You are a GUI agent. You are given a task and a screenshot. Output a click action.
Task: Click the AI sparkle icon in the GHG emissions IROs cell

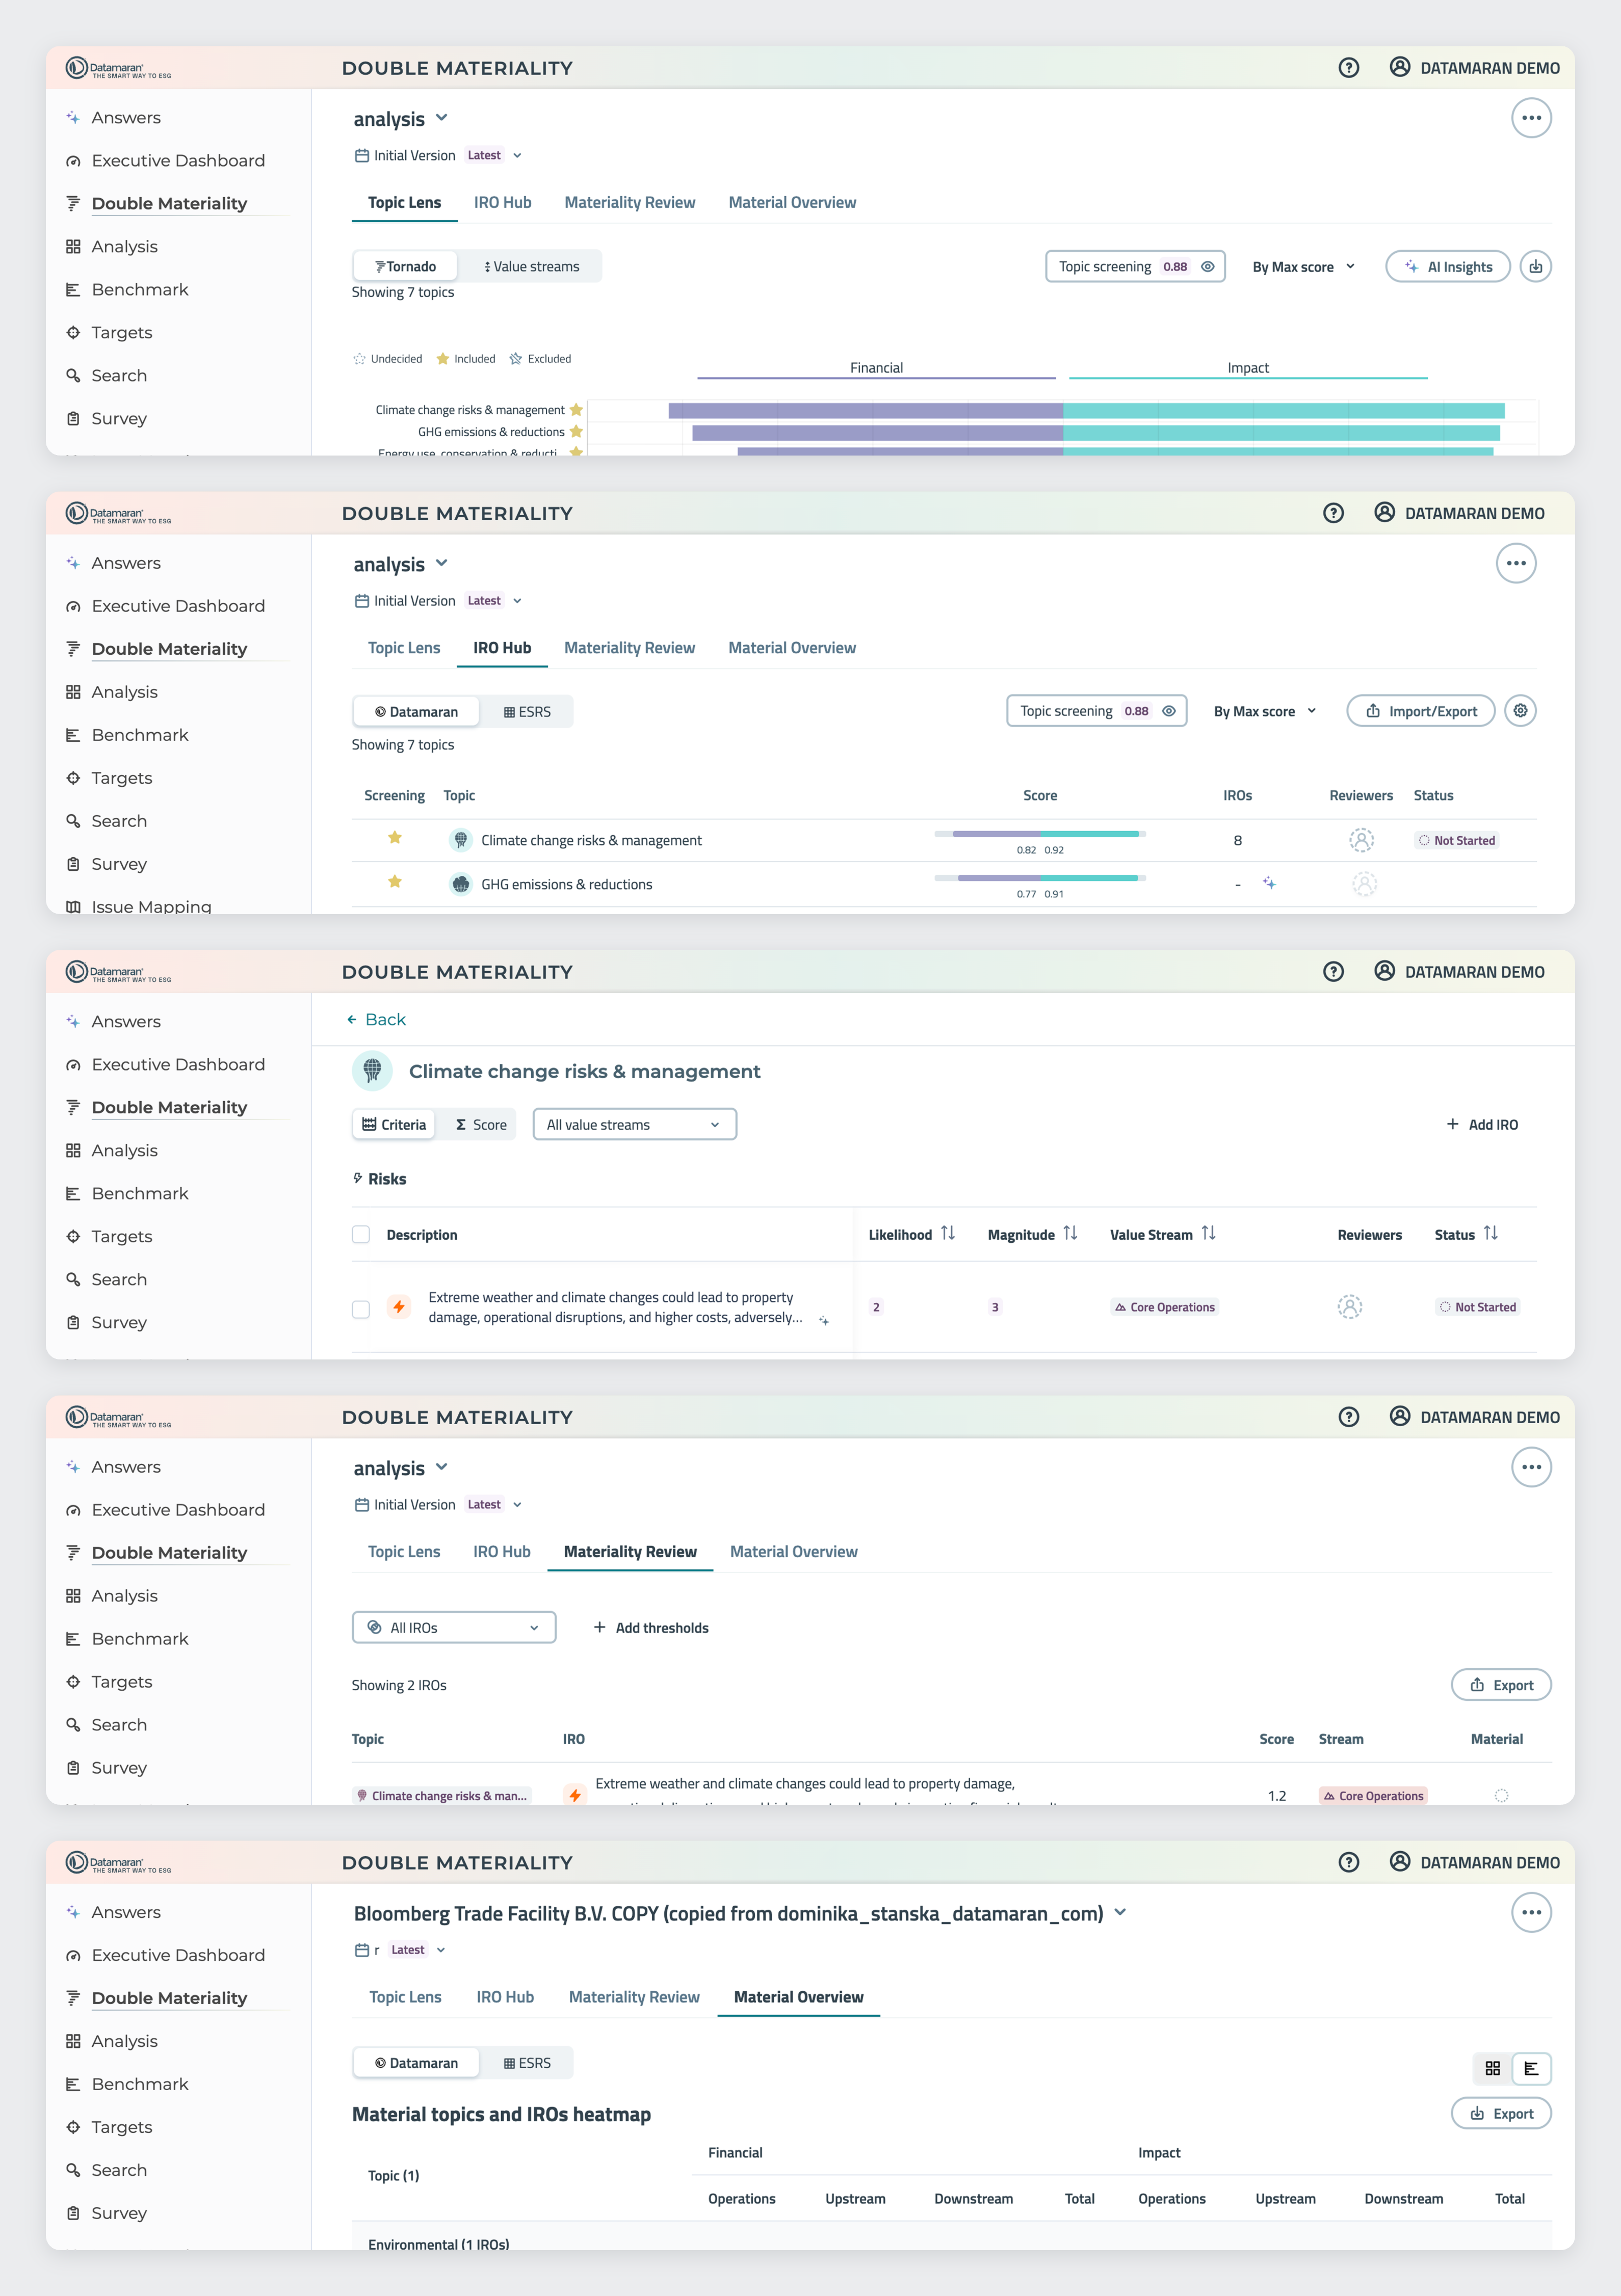pos(1269,883)
